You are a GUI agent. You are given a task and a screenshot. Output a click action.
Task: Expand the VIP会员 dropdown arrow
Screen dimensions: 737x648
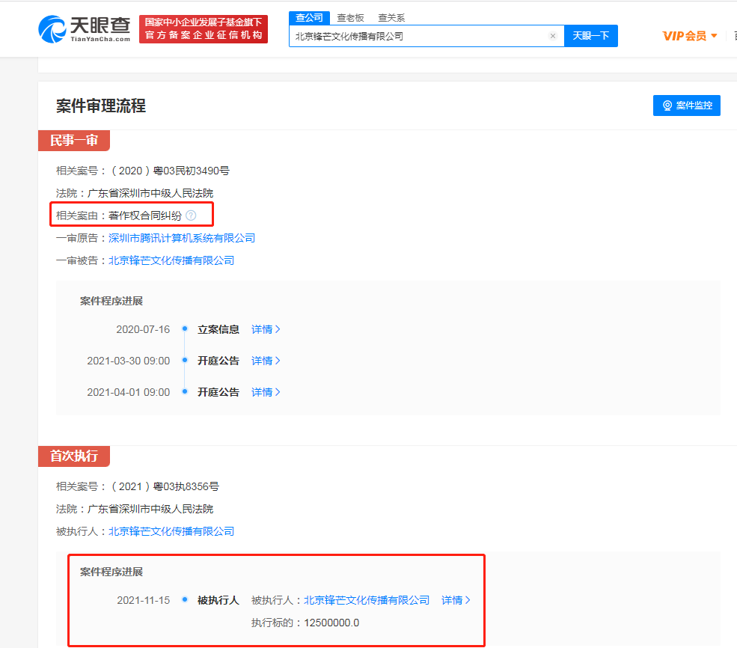pyautogui.click(x=715, y=35)
